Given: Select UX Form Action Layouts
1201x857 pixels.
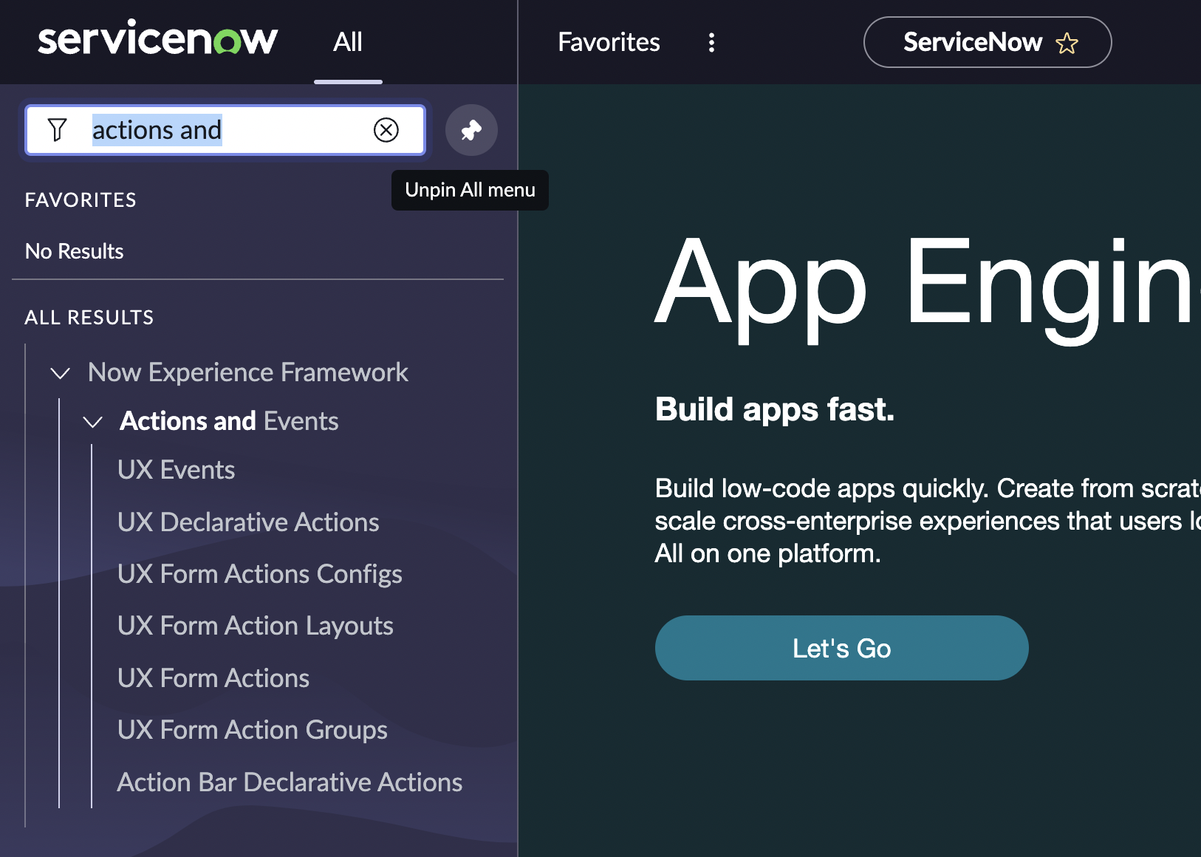Looking at the screenshot, I should pos(255,626).
